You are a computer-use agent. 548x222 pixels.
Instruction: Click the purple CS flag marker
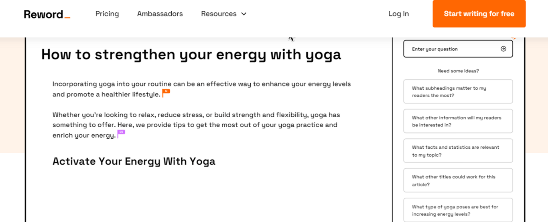[x=121, y=133]
